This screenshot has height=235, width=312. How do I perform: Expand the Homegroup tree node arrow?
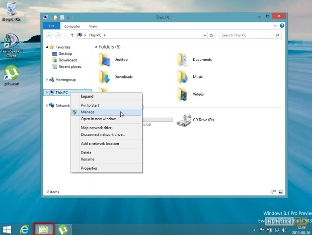tap(47, 80)
